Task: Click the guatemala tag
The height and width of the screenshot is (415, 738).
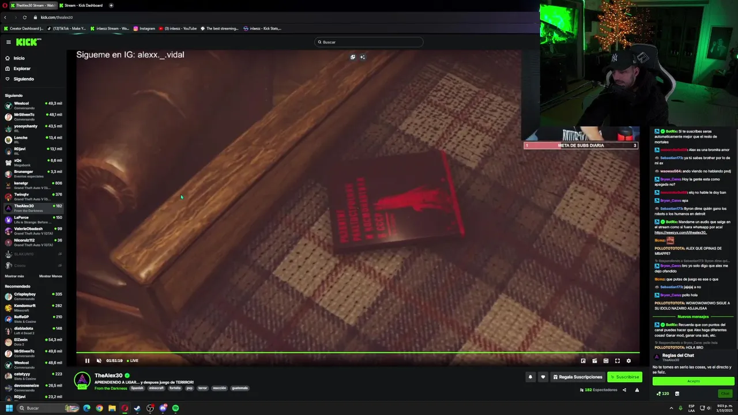Action: point(240,388)
